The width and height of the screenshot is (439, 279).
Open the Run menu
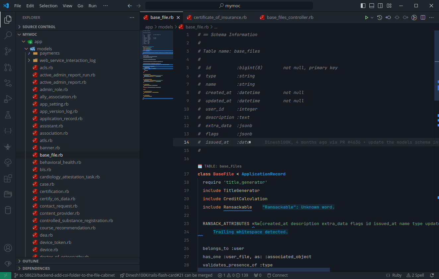[93, 6]
